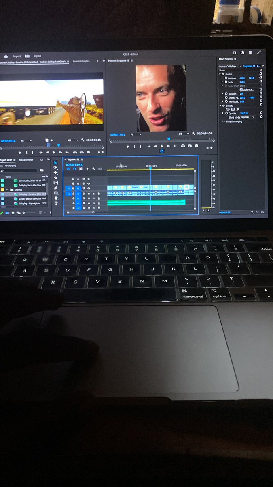Click the timeline playhead timecode 00:00:14:55
This screenshot has width=273, height=487.
(74, 165)
